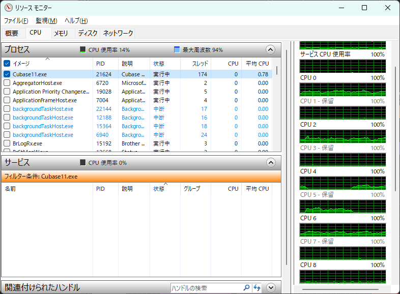Screen dimensions: 400x294
Task: Switch to the ディスク tab
Action: click(x=88, y=33)
